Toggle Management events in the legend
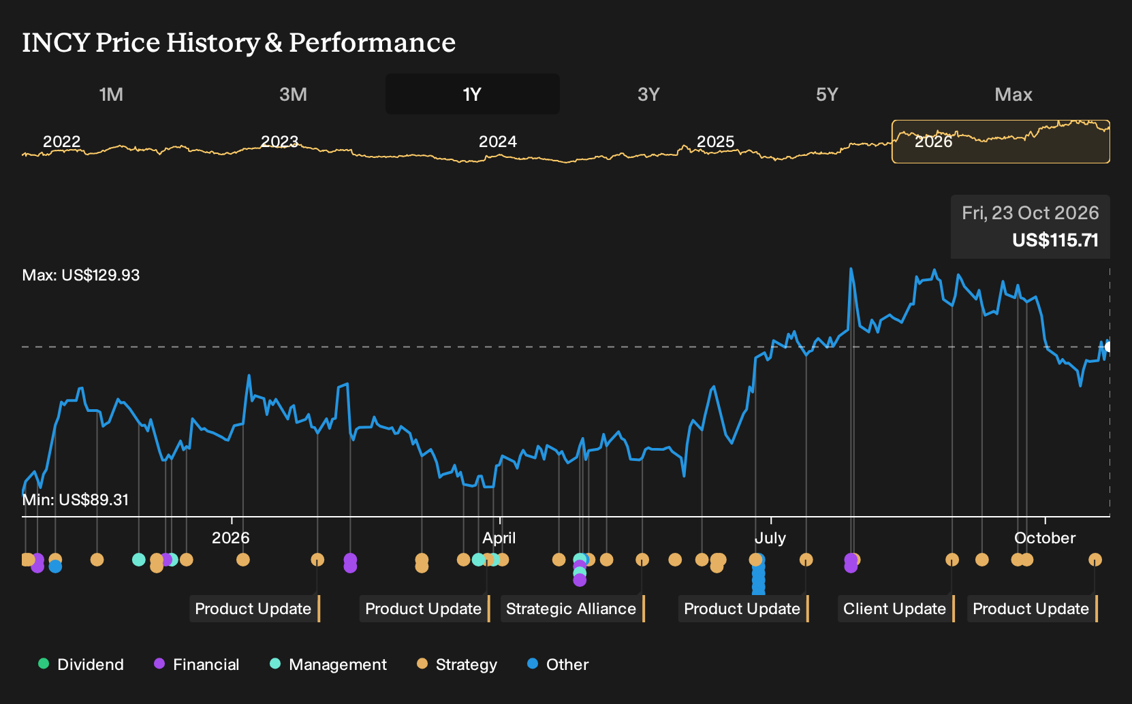 [x=328, y=665]
